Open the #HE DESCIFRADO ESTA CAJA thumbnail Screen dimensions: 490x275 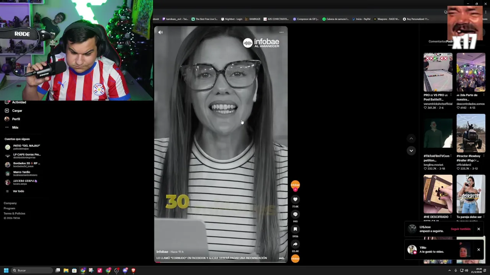(x=438, y=194)
